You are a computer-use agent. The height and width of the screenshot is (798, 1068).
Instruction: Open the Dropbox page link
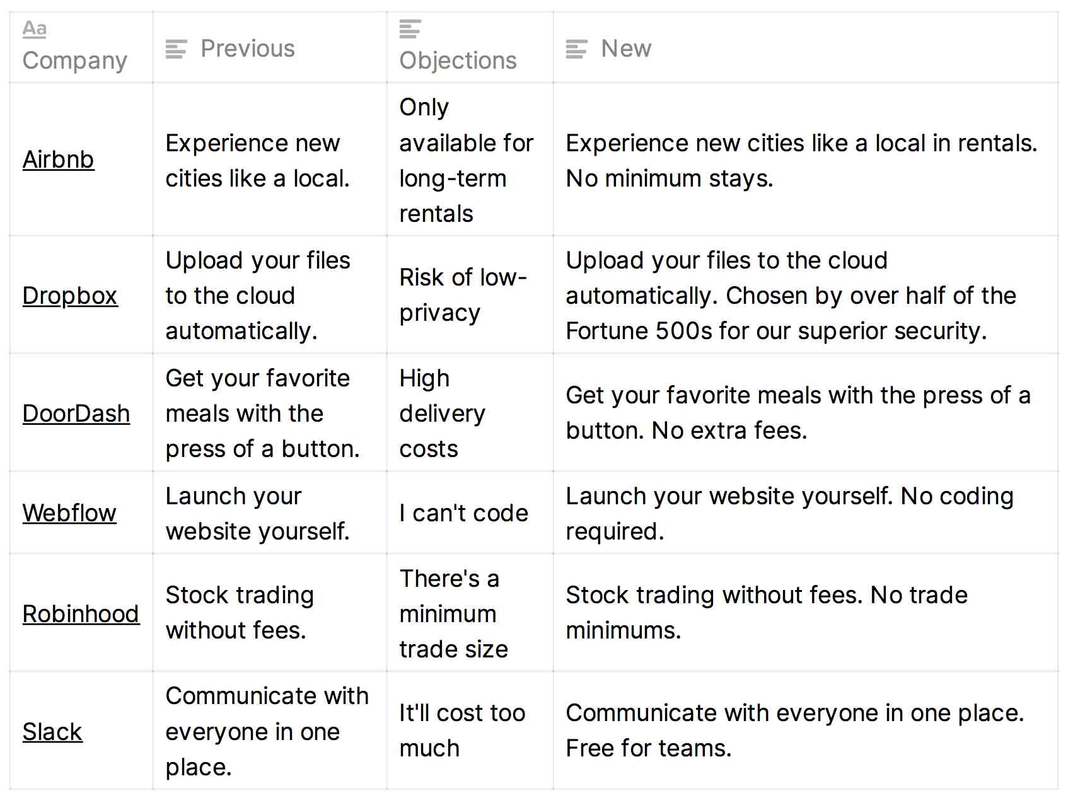click(x=70, y=296)
